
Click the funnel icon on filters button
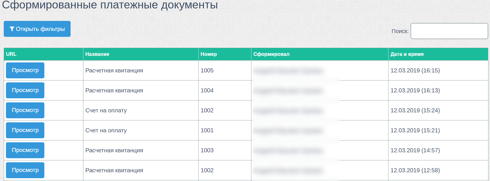12,29
